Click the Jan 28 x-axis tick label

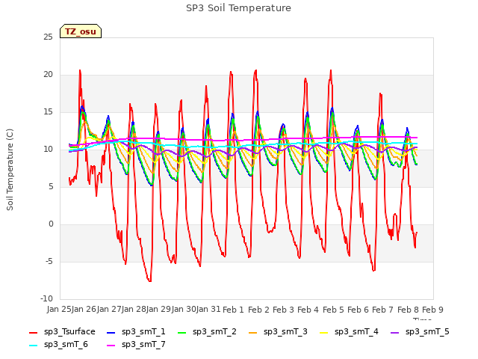pyautogui.click(x=134, y=310)
